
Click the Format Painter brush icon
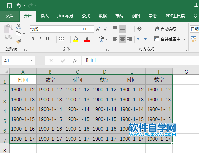(19, 41)
